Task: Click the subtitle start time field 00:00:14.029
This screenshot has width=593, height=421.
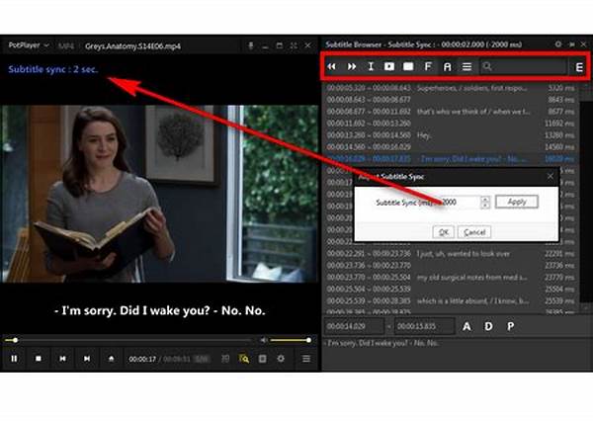Action: pyautogui.click(x=354, y=326)
